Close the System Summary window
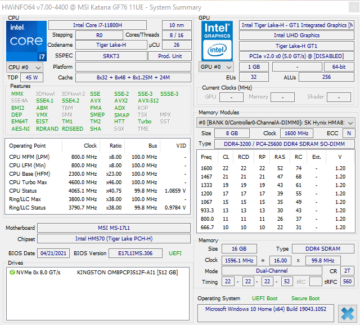 pyautogui.click(x=354, y=7)
